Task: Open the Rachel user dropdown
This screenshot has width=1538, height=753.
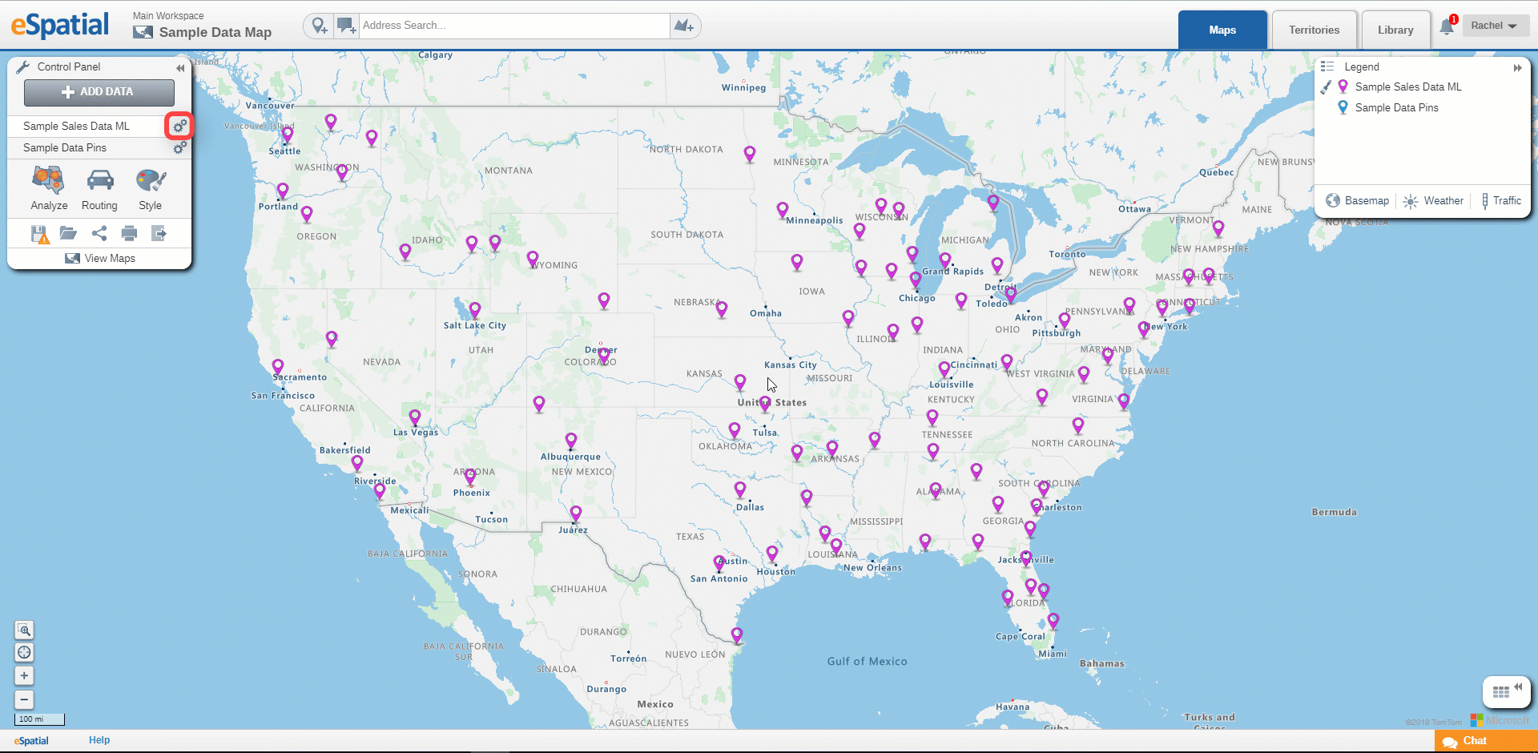Action: (1495, 26)
